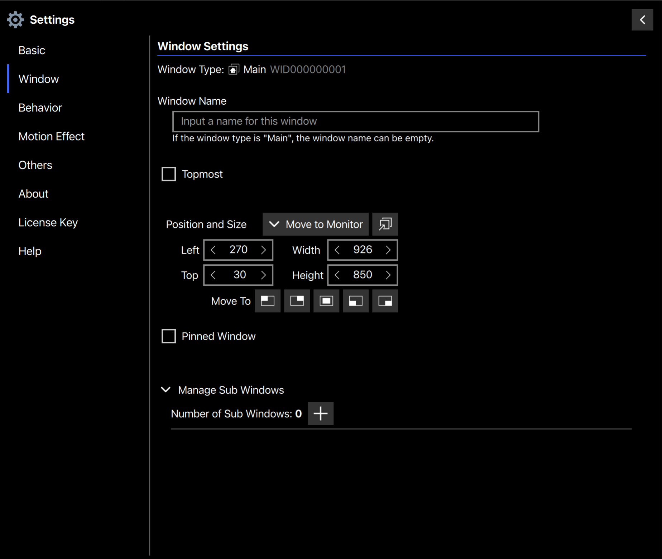Viewport: 662px width, 559px height.
Task: Add a sub window with plus icon
Action: pos(320,413)
